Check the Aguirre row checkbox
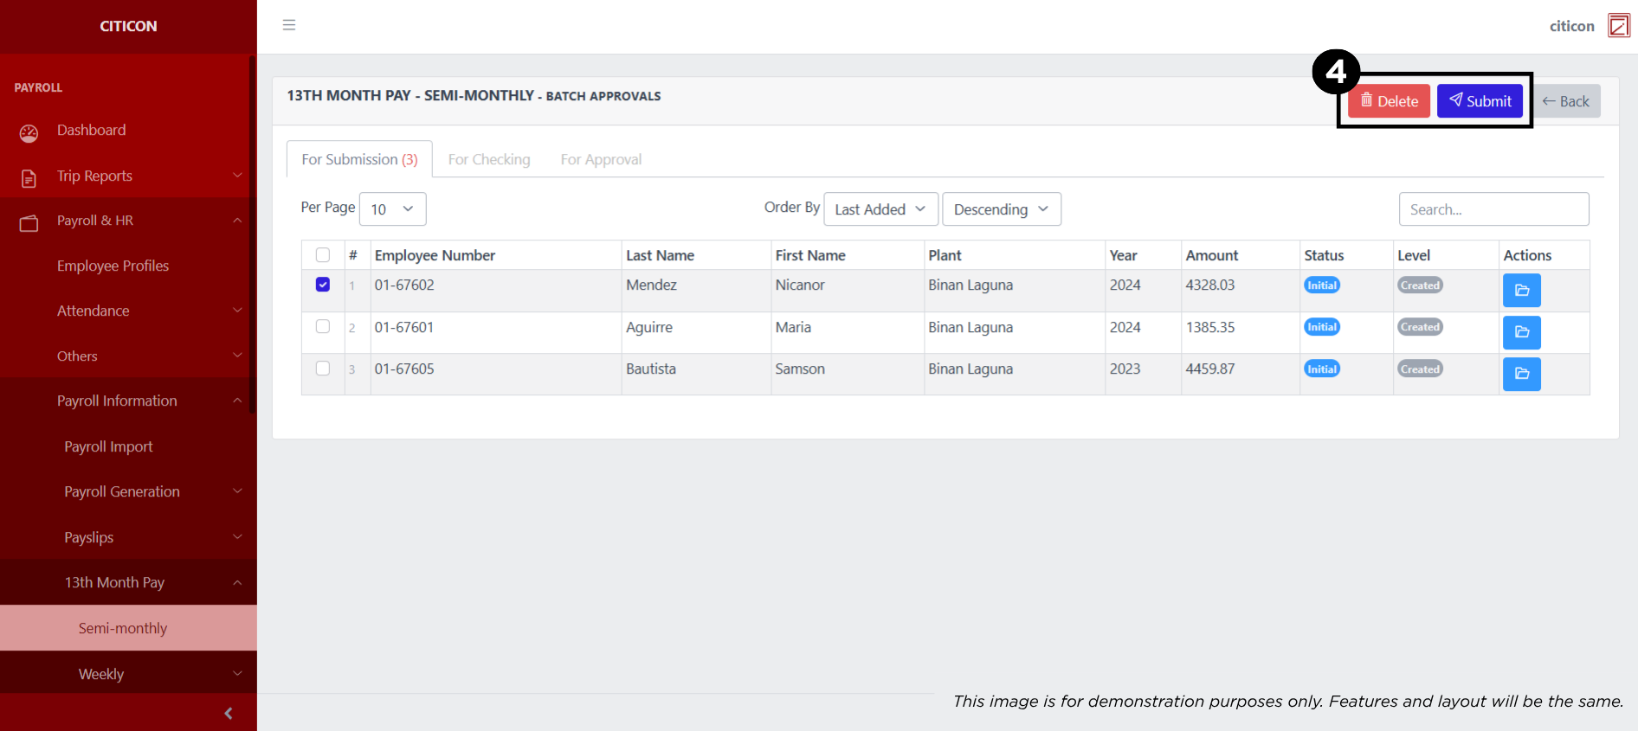This screenshot has height=731, width=1638. point(323,326)
